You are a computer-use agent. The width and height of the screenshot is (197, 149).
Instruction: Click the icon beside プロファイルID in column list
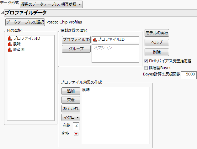pyautogui.click(x=10, y=39)
